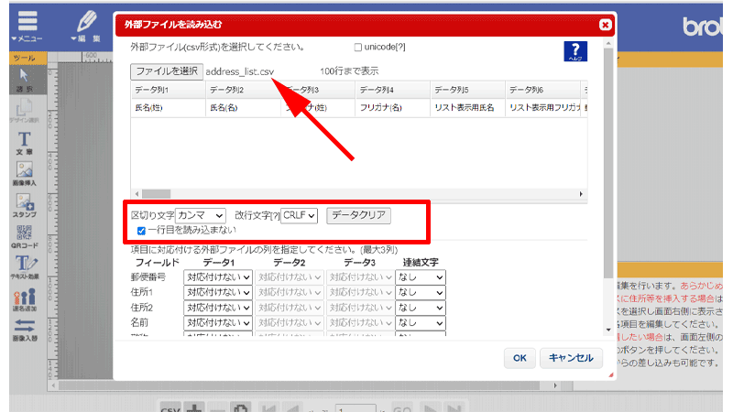The width and height of the screenshot is (733, 412).
Task: Close the 外部ファイルを読み込む dialog
Action: tap(605, 25)
